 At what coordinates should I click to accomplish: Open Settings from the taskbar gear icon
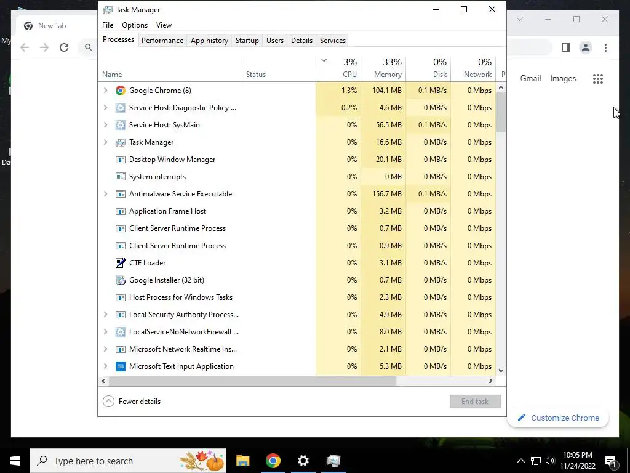(303, 461)
